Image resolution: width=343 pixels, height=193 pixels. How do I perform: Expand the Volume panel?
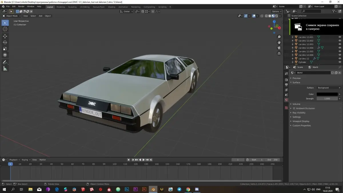click(296, 104)
